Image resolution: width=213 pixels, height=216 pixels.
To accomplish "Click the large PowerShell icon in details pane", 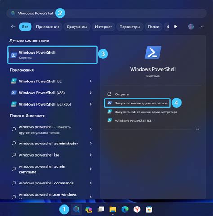I will click(153, 53).
